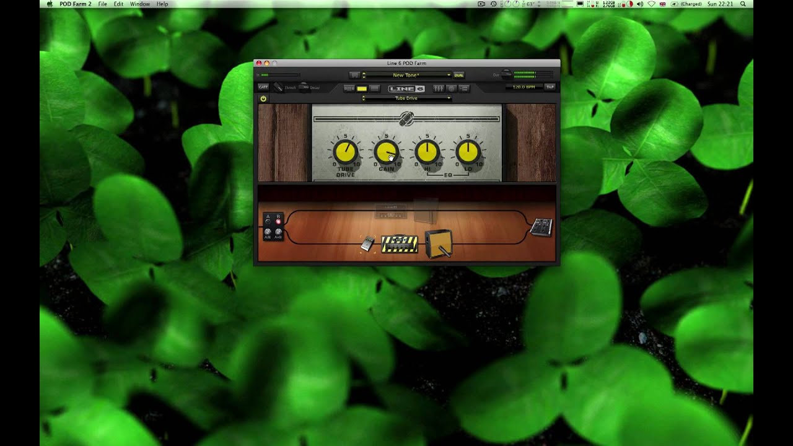Open the Apple menu
Screen dimensions: 793x446
click(50, 4)
